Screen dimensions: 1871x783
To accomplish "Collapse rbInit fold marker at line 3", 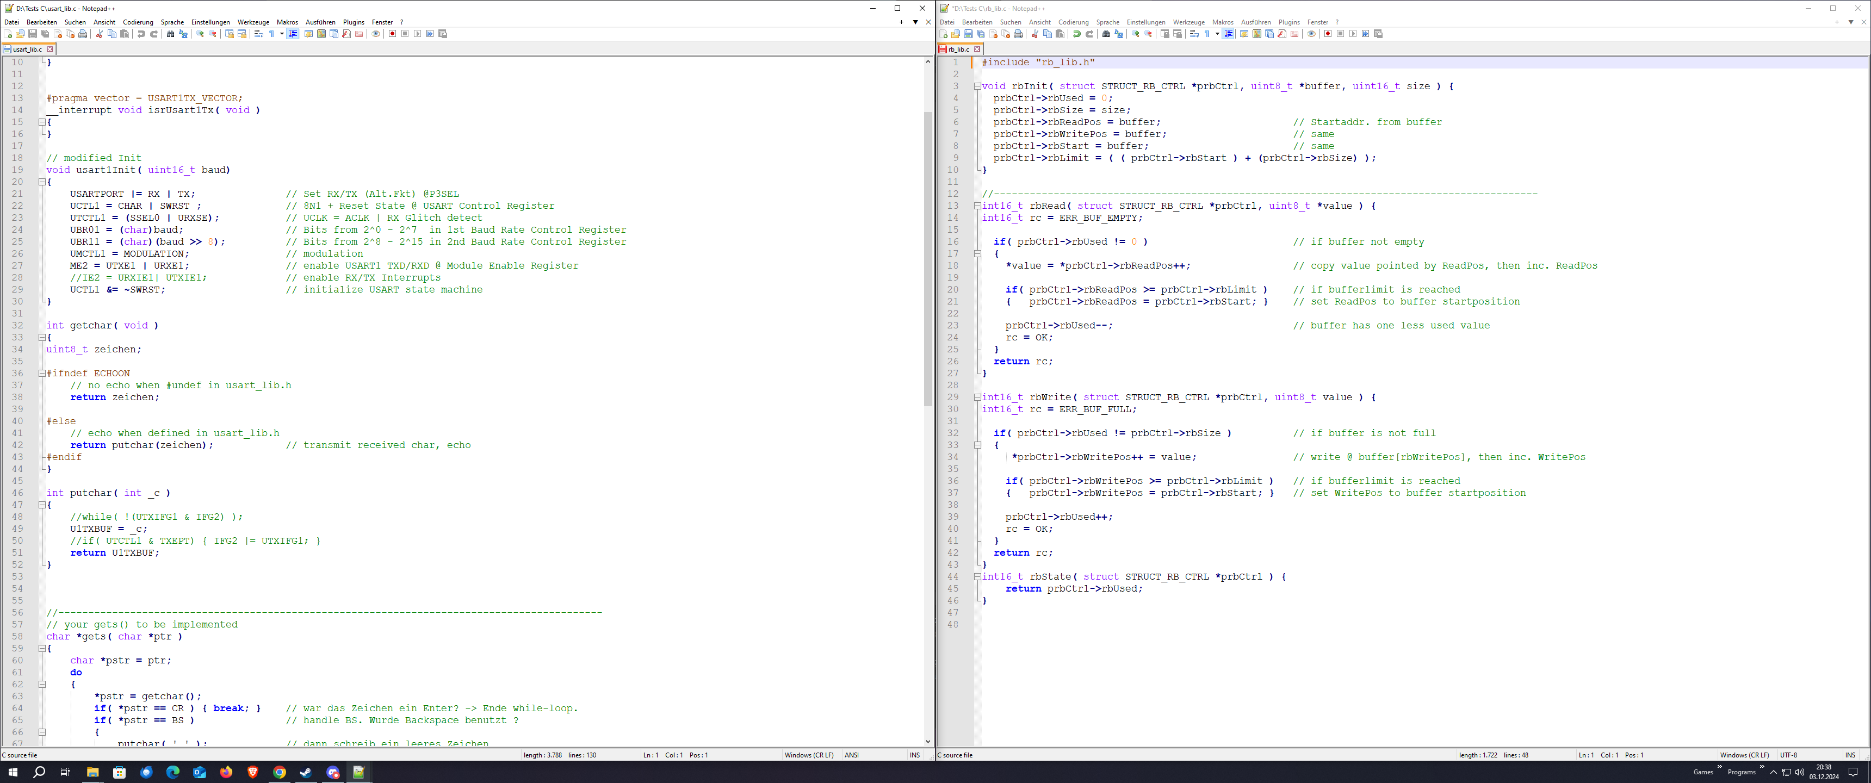I will (977, 86).
